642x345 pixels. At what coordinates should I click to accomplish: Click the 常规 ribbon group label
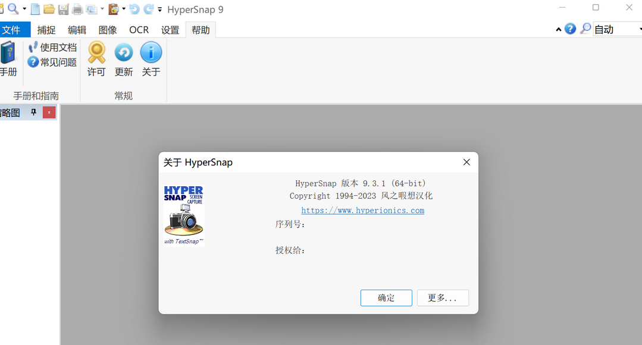tap(123, 96)
